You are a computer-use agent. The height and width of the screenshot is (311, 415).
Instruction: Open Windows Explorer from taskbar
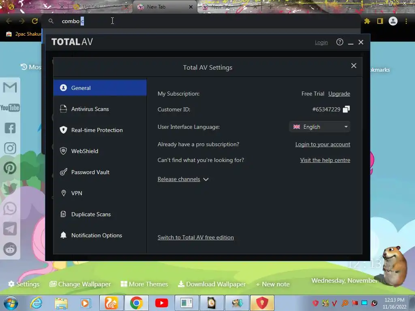tap(61, 303)
